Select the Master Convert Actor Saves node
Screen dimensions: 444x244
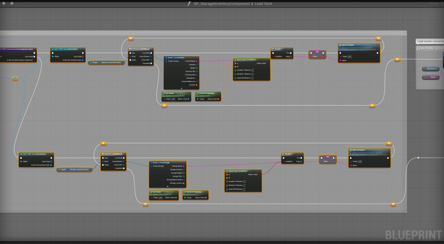(107, 63)
